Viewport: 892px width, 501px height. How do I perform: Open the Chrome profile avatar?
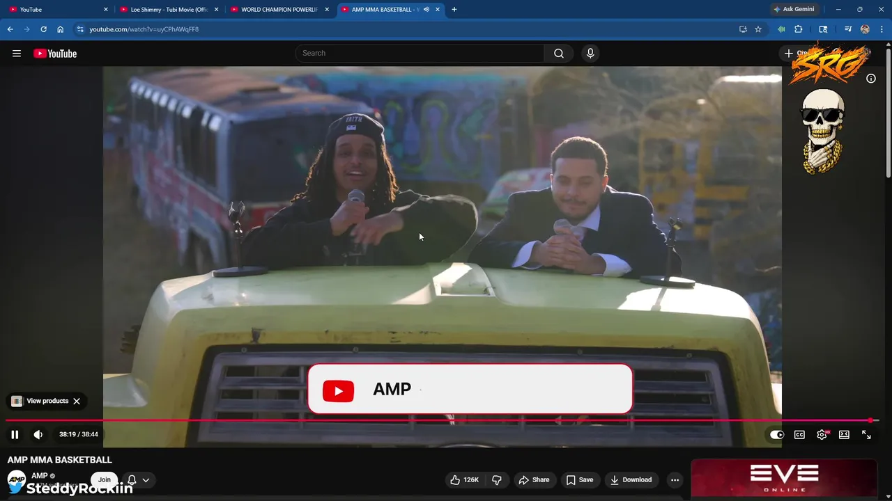[x=865, y=29]
